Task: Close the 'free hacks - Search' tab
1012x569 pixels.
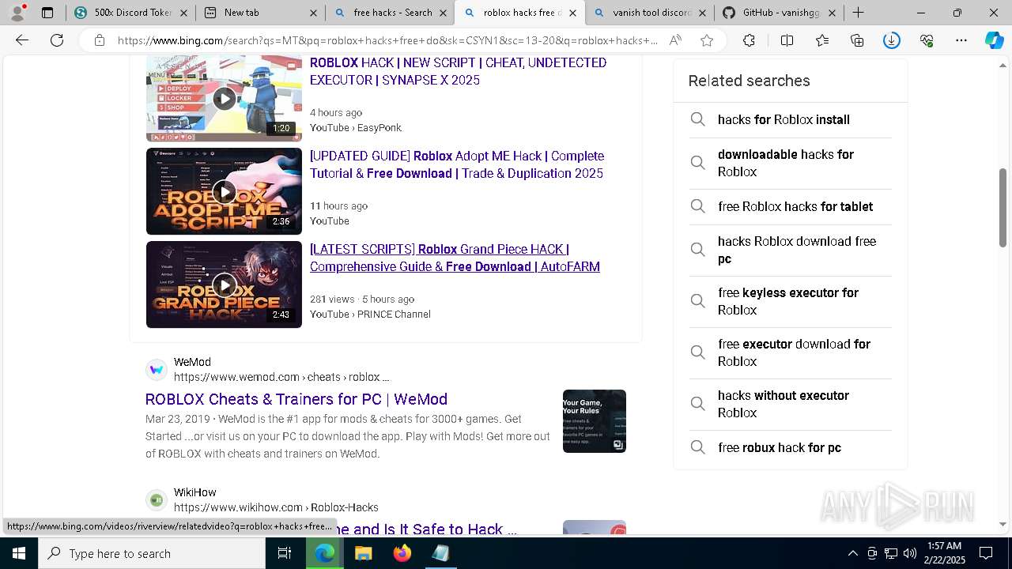Action: pos(443,13)
